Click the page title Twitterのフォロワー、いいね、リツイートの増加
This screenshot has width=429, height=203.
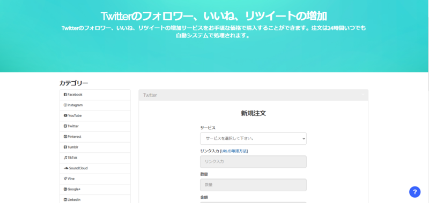click(x=213, y=17)
